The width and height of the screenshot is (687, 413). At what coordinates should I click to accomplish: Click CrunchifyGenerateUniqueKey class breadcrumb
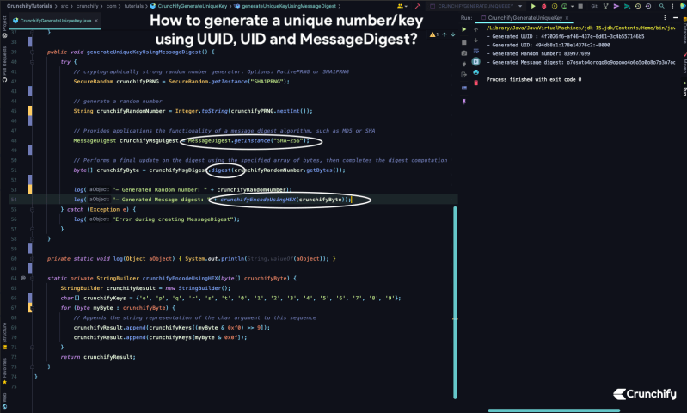(x=189, y=6)
